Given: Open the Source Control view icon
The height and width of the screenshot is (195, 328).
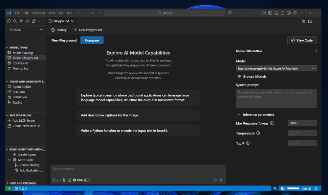Looking at the screenshot, I should coord(21,21).
